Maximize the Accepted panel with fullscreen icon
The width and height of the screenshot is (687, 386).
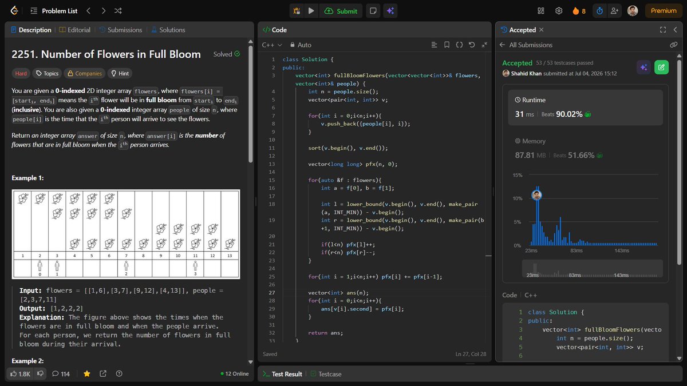point(663,30)
